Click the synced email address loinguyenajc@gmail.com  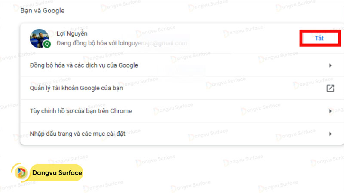pyautogui.click(x=157, y=43)
